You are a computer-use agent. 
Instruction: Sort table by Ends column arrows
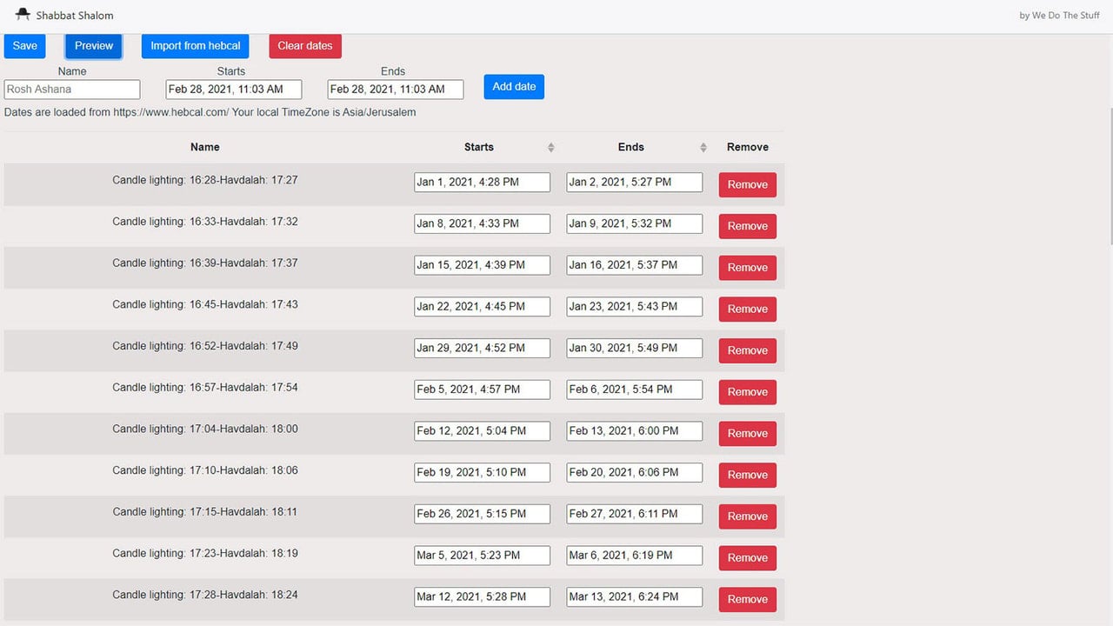(x=703, y=148)
